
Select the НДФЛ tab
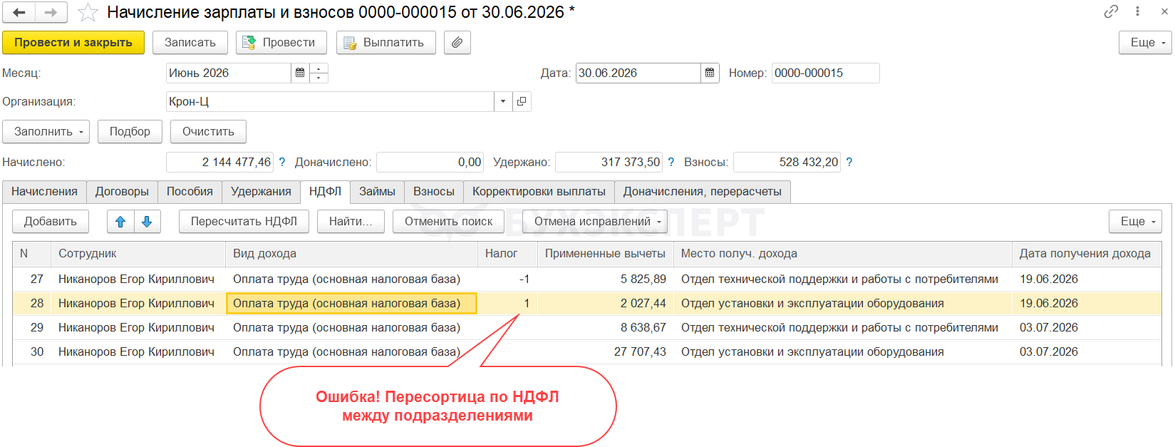pyautogui.click(x=325, y=192)
